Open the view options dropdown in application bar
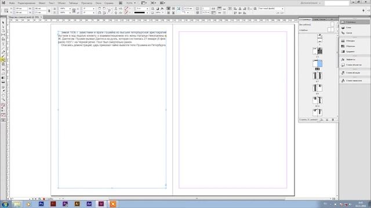This screenshot has width=371, height=208. [x=143, y=3]
